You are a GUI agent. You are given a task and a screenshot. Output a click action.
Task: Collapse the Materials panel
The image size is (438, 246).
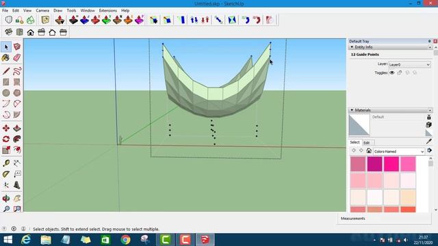point(352,110)
